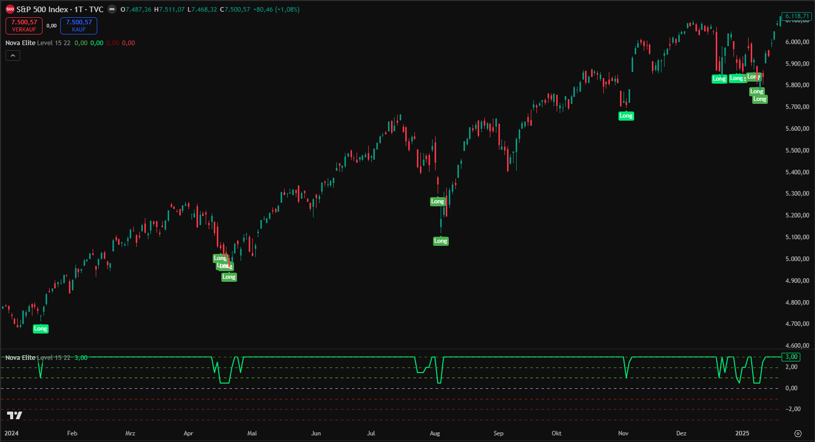This screenshot has height=442, width=815.
Task: Select the Nova Elite legend on the price chart
Action: click(20, 43)
